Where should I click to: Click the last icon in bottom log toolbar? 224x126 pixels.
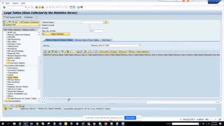click(23, 106)
